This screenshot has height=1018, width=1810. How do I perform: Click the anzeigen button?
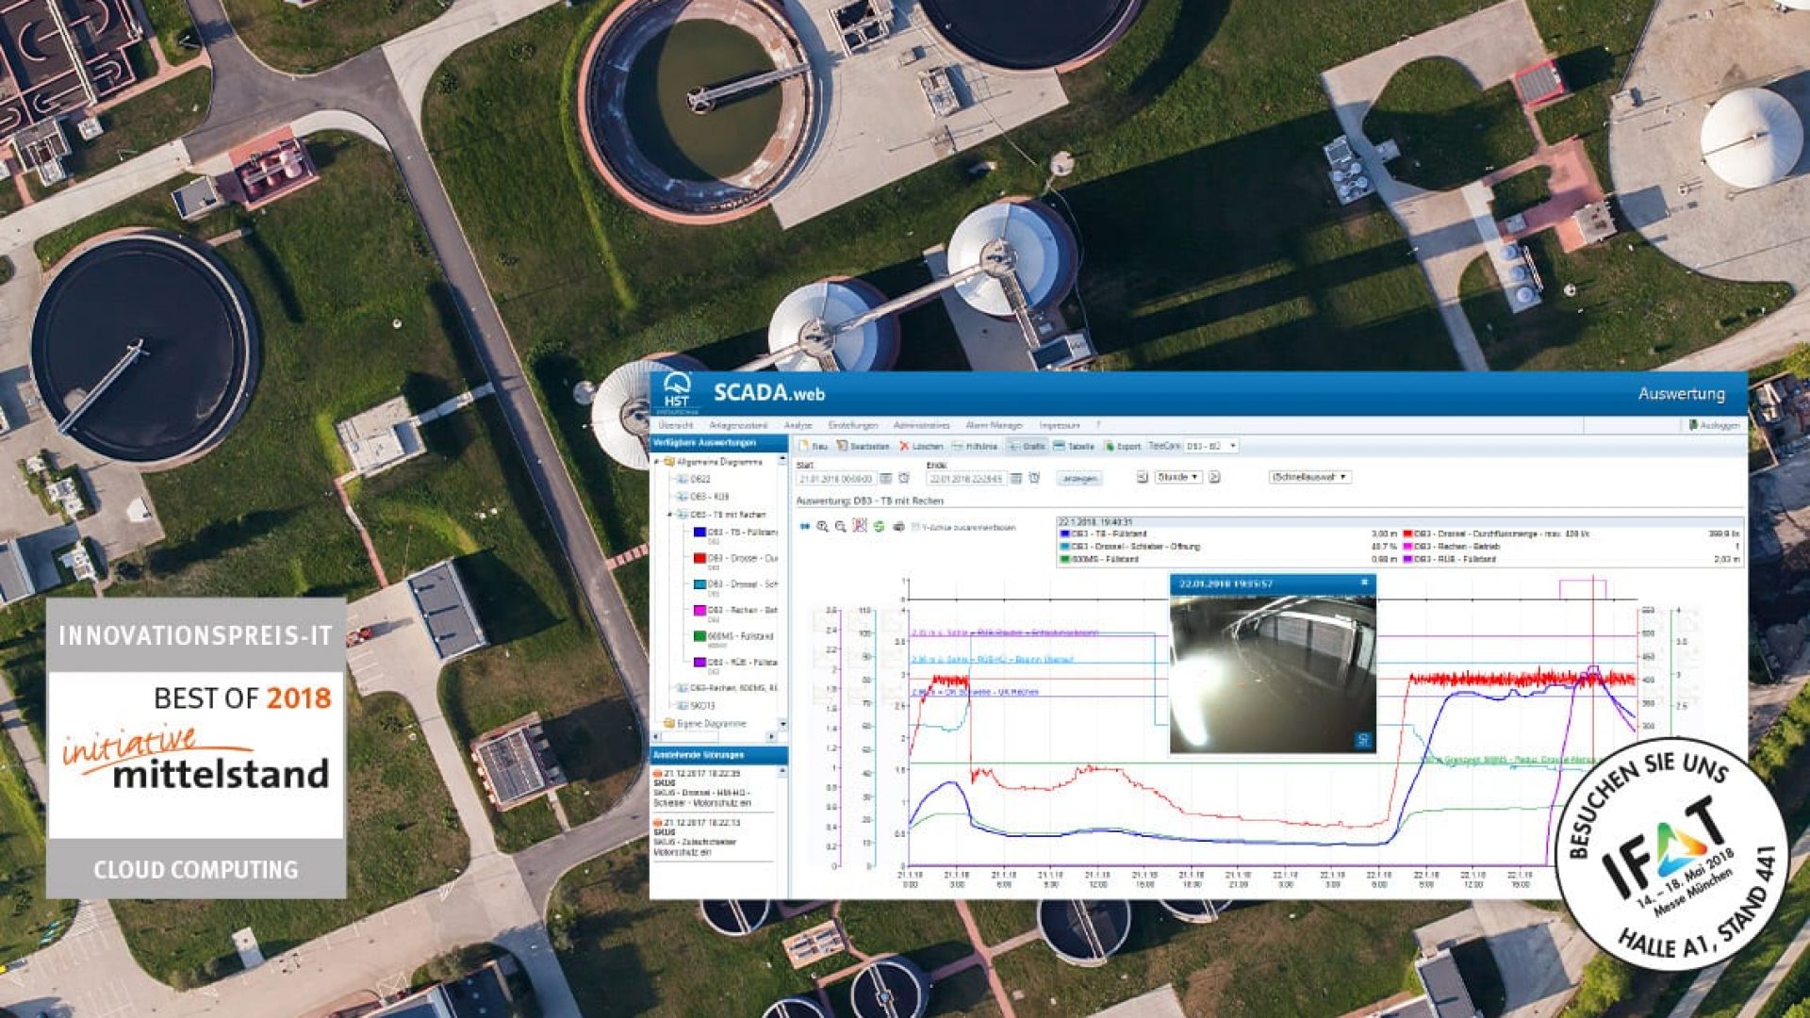point(1079,479)
